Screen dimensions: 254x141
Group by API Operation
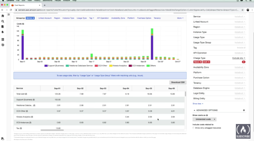pyautogui.click(x=103, y=18)
